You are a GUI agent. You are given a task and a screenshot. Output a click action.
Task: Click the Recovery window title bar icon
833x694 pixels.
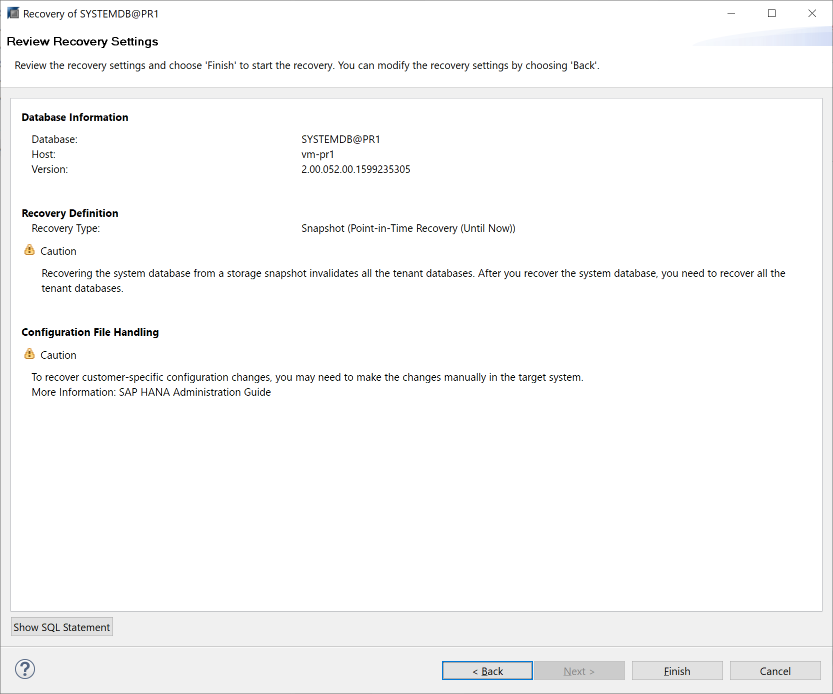[x=13, y=13]
